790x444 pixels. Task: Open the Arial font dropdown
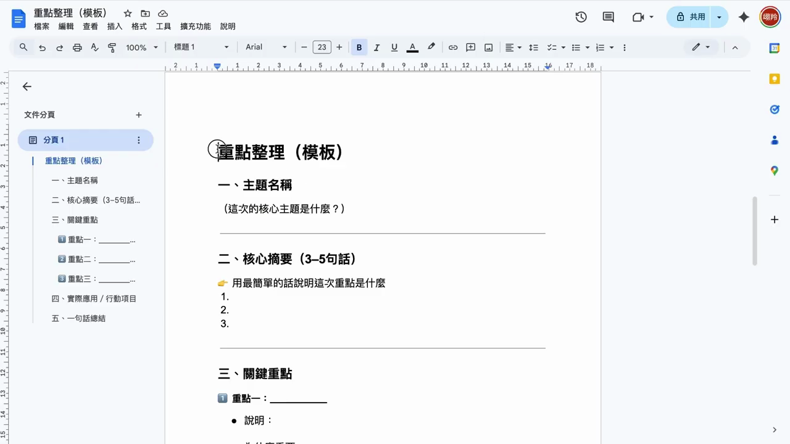tap(267, 47)
